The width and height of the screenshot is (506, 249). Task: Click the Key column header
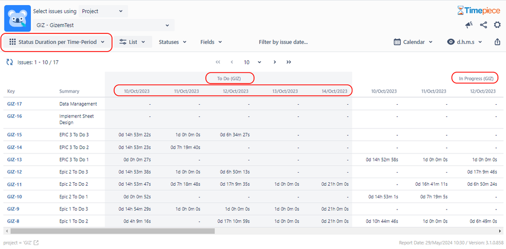(11, 91)
